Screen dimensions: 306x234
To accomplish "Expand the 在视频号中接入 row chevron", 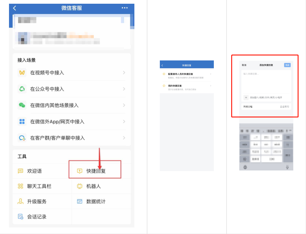I will coord(124,73).
